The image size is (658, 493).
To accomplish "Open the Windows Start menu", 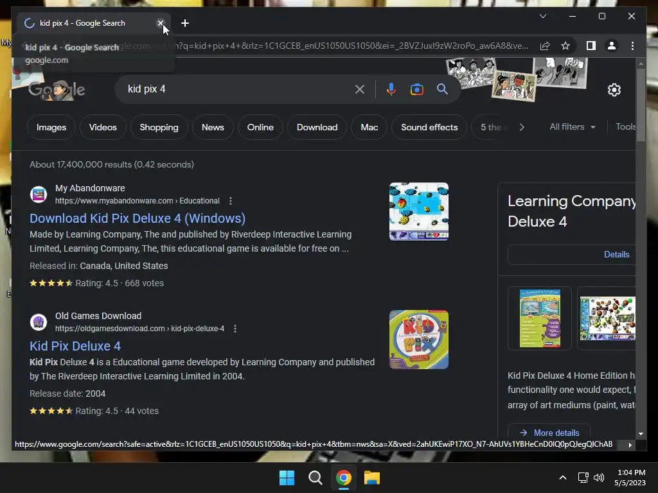I will pyautogui.click(x=287, y=478).
